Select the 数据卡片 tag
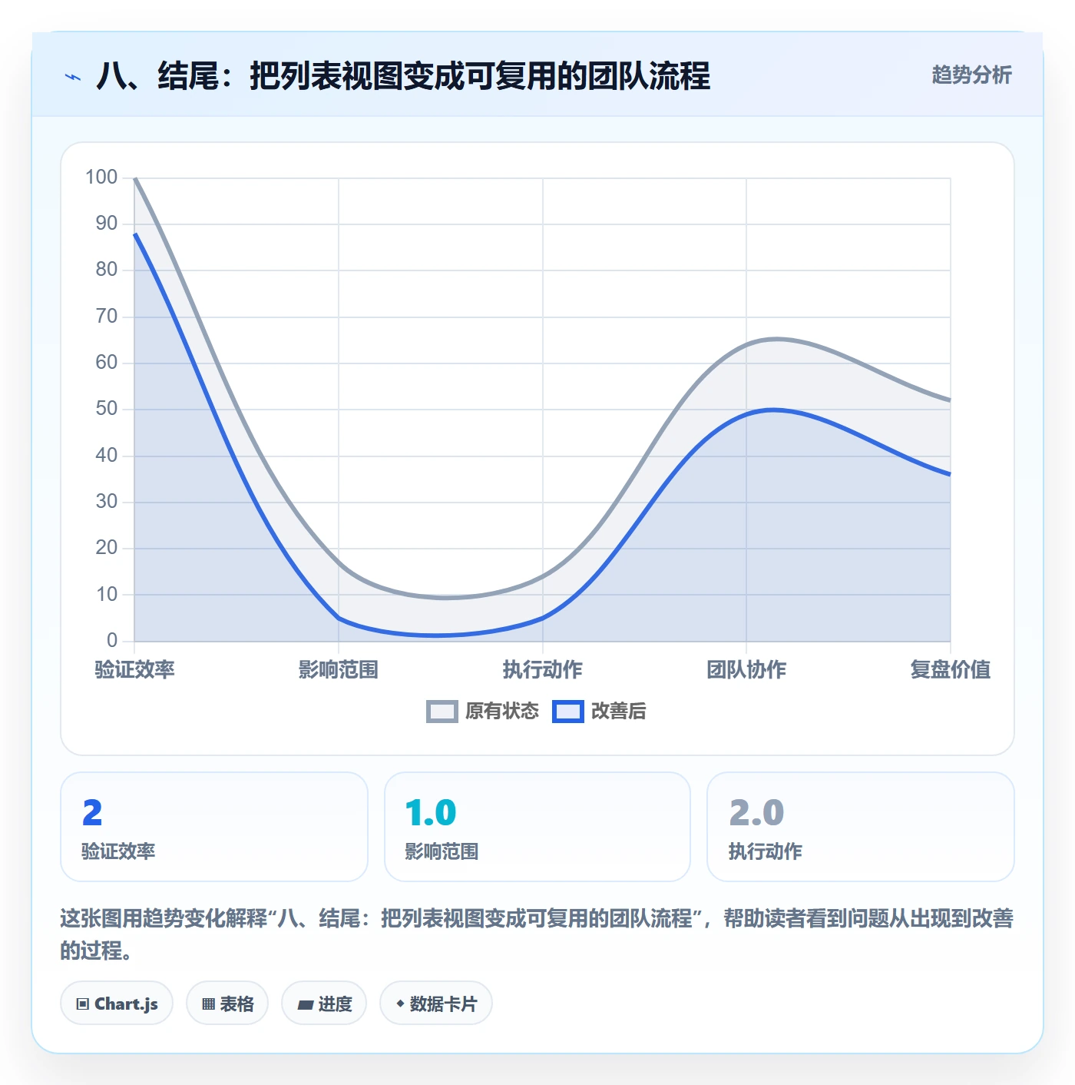Image resolution: width=1075 pixels, height=1085 pixels. click(436, 1004)
